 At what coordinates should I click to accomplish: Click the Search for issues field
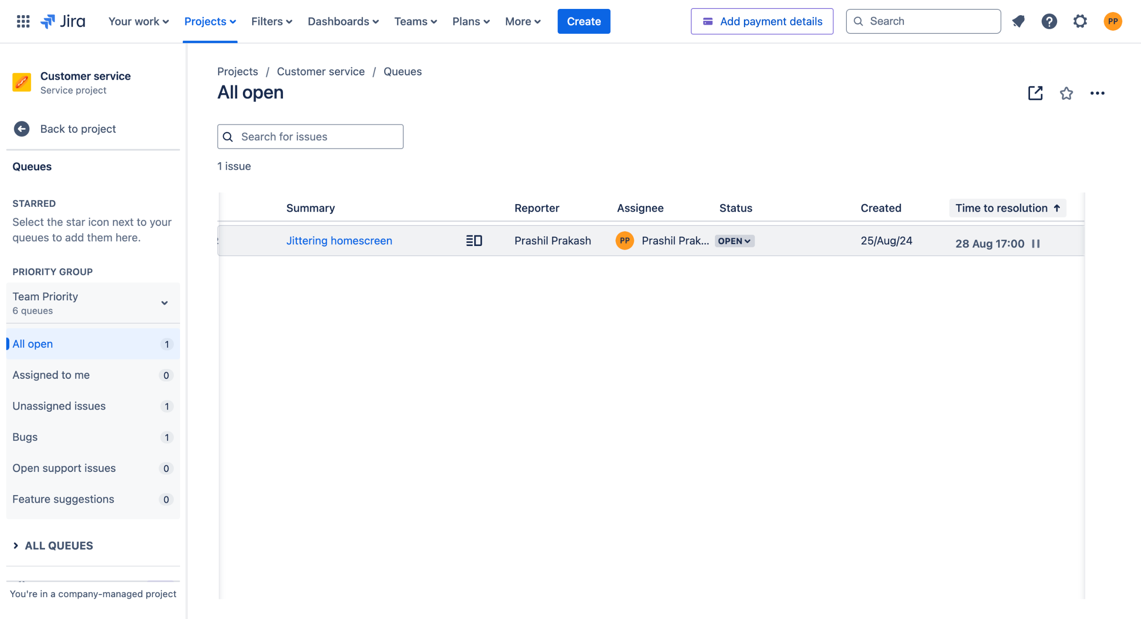pos(311,137)
